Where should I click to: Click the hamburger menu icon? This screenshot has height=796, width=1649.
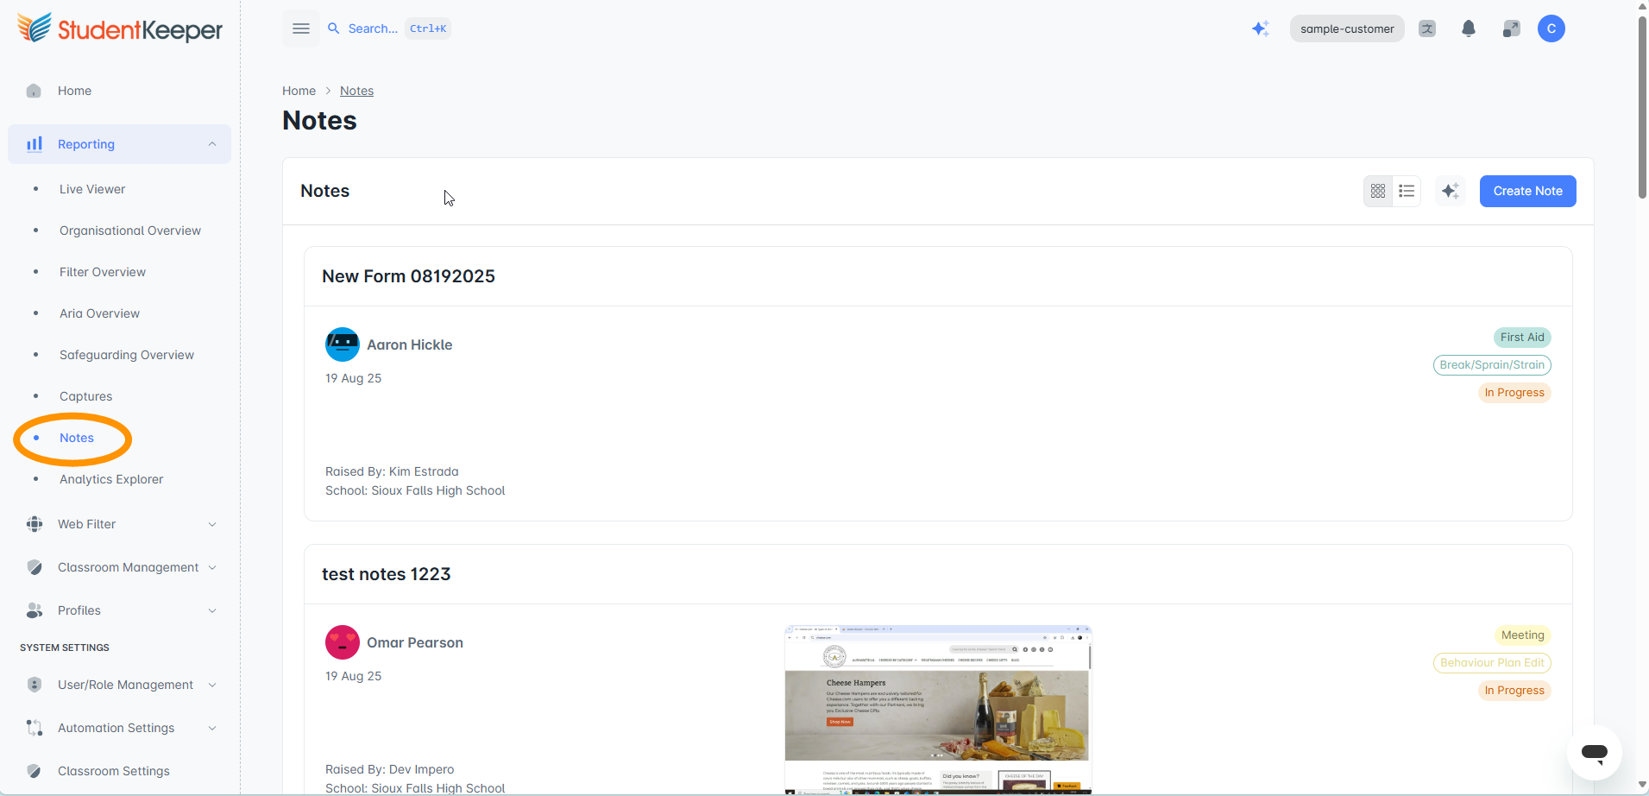pos(301,28)
